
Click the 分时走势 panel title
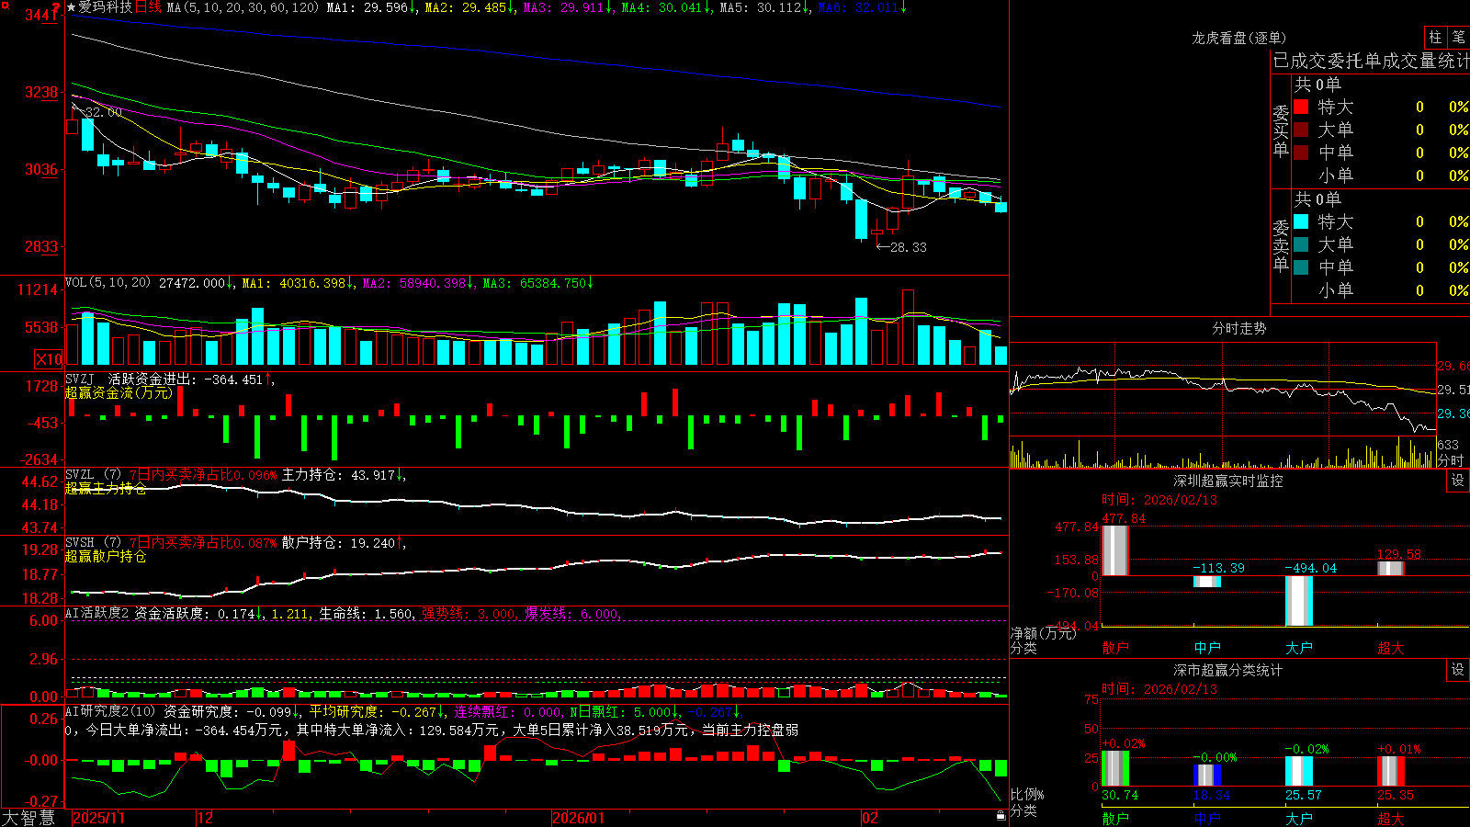pyautogui.click(x=1238, y=328)
